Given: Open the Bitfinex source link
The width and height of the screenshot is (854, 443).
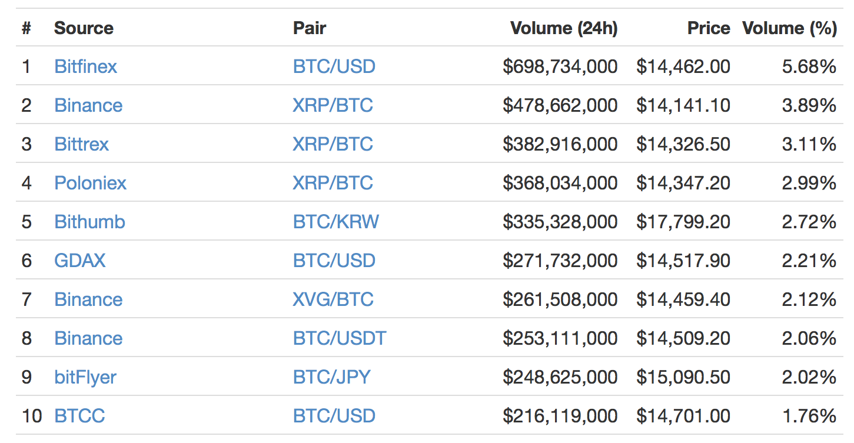Looking at the screenshot, I should pyautogui.click(x=85, y=66).
